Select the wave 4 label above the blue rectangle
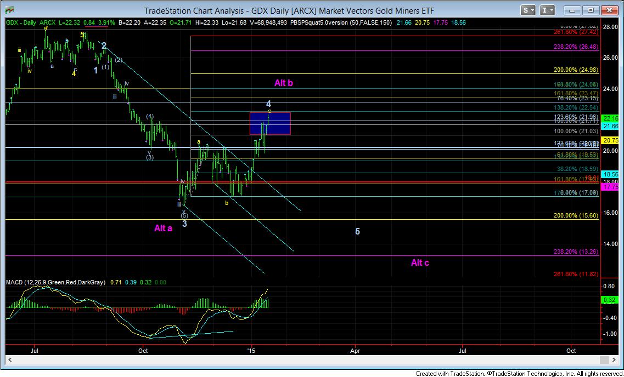Viewport: 624px width, 377px height. [268, 104]
